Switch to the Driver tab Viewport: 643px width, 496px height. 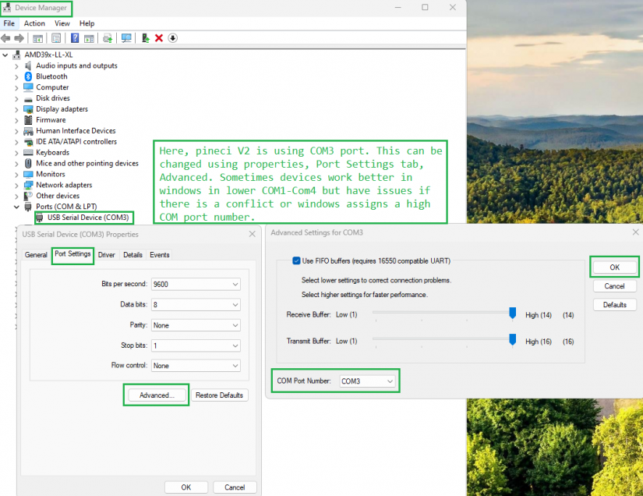coord(106,255)
